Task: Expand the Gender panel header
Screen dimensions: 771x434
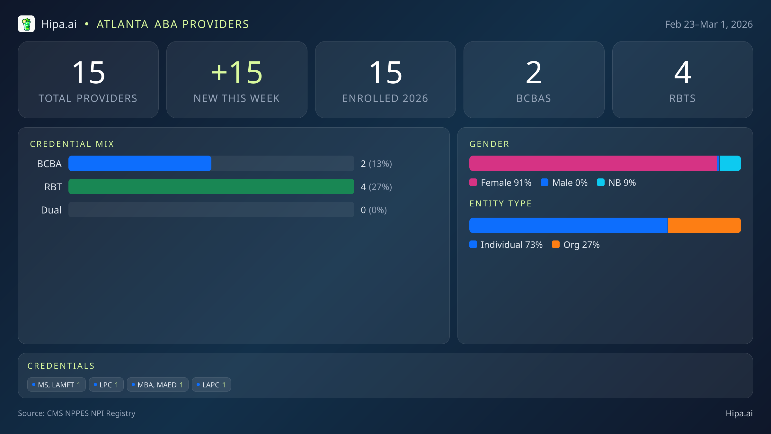Action: (489, 144)
